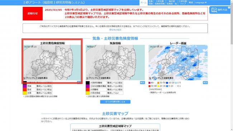Click 解説 button under 土砂災害危険度情報 map
The width and height of the screenshot is (233, 131).
(x=79, y=82)
